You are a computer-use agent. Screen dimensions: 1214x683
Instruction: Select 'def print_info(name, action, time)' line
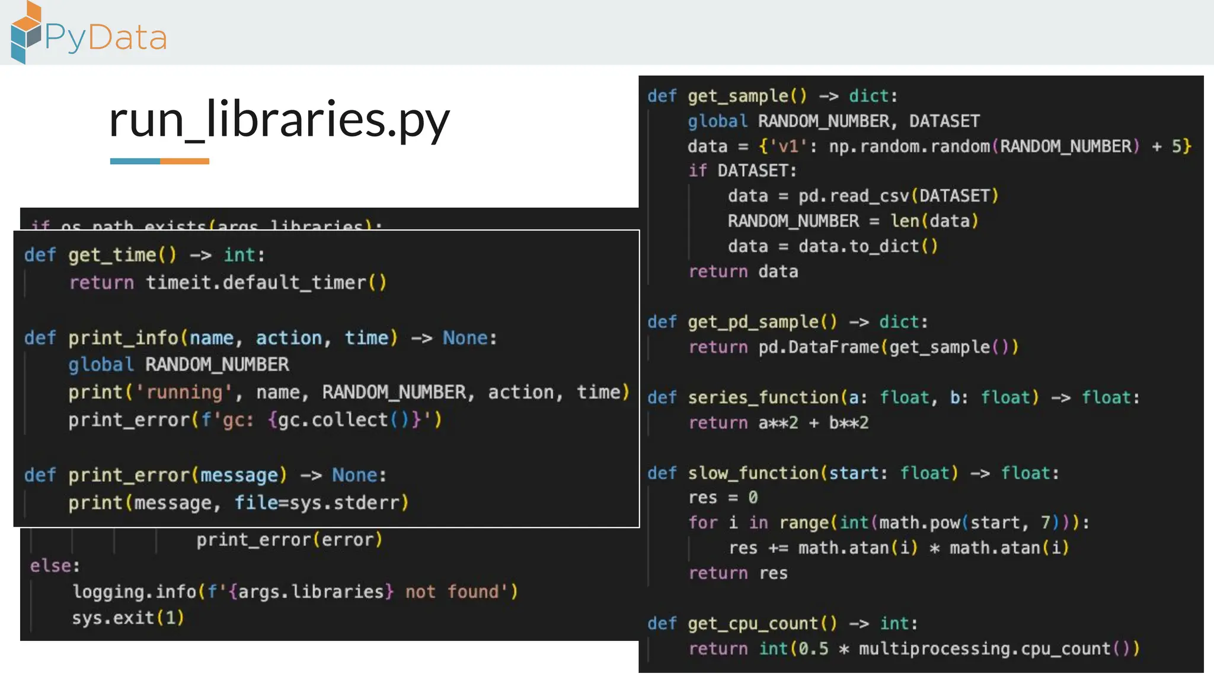click(260, 337)
